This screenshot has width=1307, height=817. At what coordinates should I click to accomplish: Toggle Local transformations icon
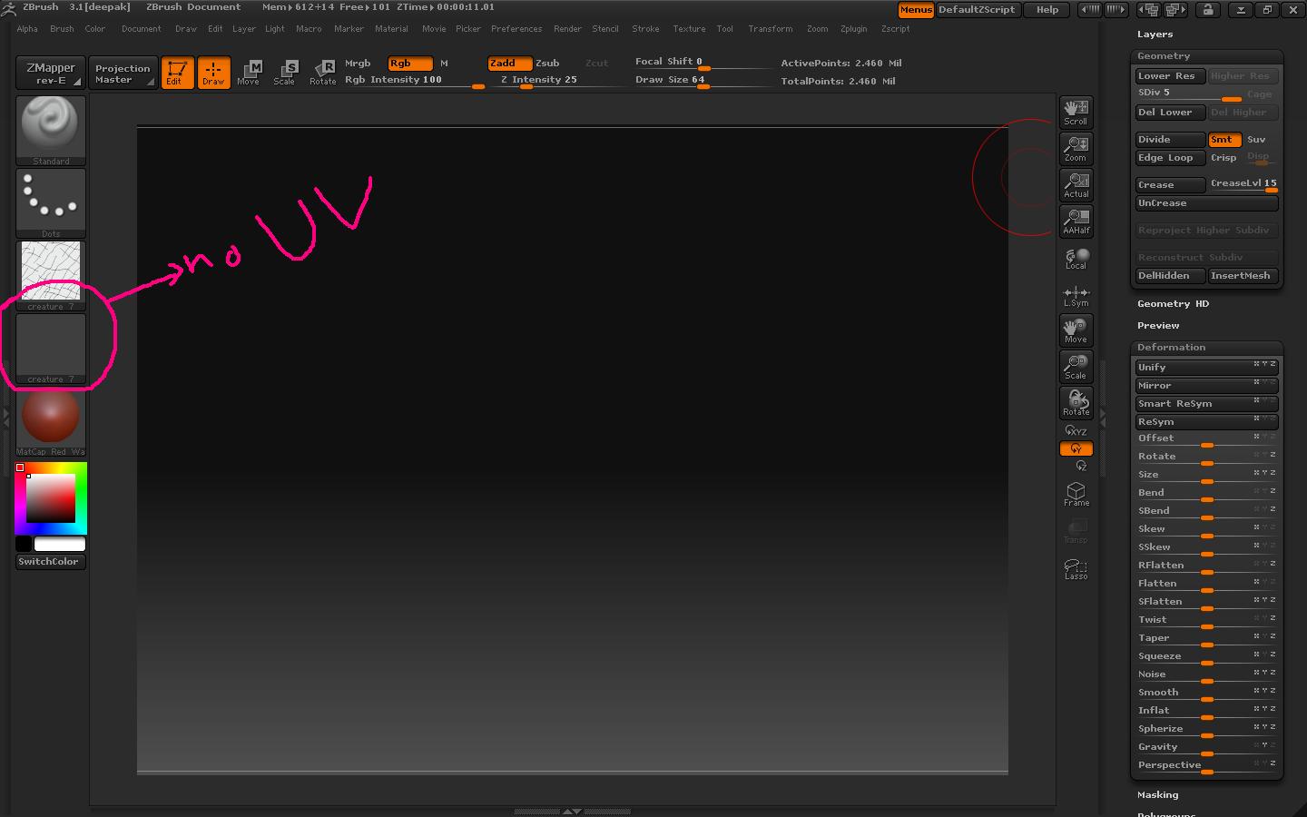pyautogui.click(x=1076, y=259)
